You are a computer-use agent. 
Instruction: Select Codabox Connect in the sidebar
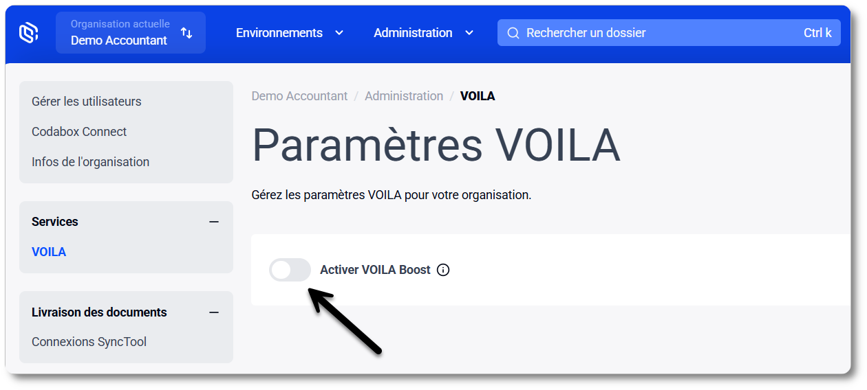pos(79,132)
